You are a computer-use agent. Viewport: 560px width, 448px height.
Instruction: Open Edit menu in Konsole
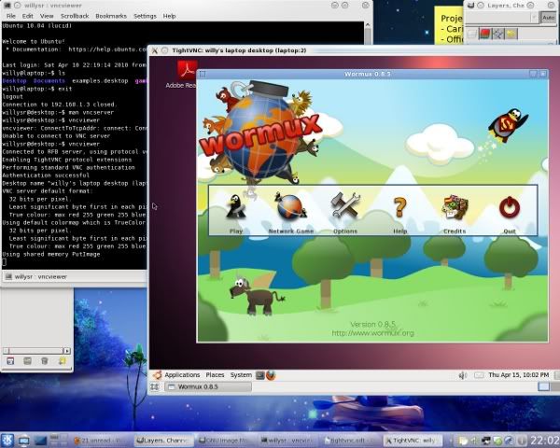coord(27,16)
